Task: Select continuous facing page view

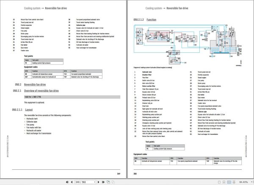Action: click(234, 182)
